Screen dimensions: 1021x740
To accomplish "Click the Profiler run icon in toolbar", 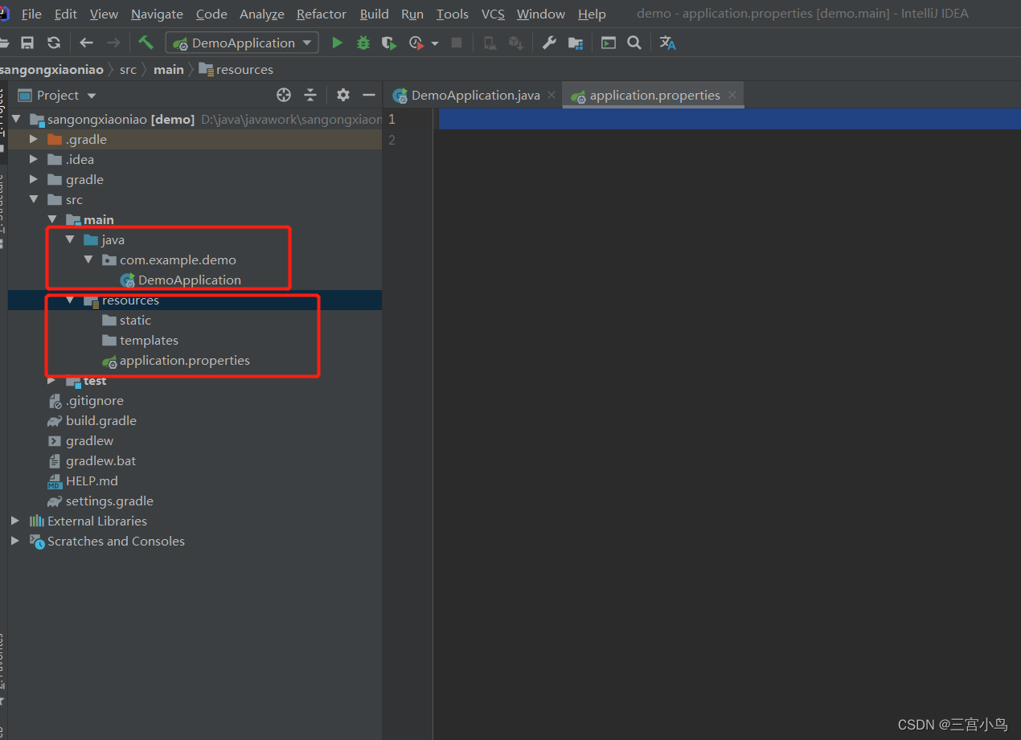I will coord(415,42).
